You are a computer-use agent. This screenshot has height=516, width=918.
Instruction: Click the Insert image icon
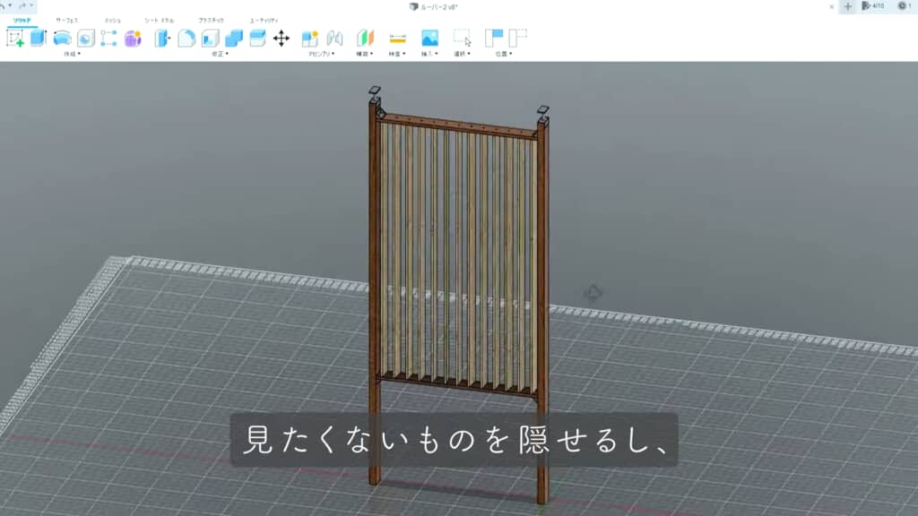point(429,38)
